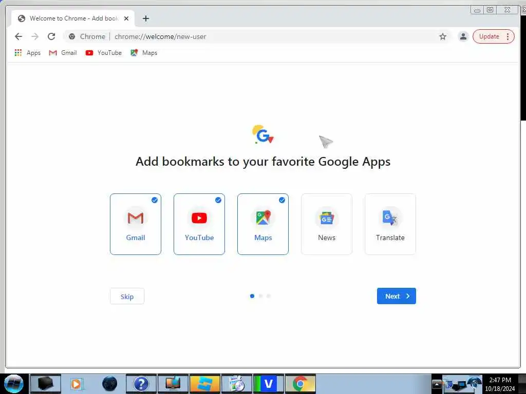The image size is (526, 394).
Task: Click the forward navigation arrow
Action: click(x=35, y=36)
